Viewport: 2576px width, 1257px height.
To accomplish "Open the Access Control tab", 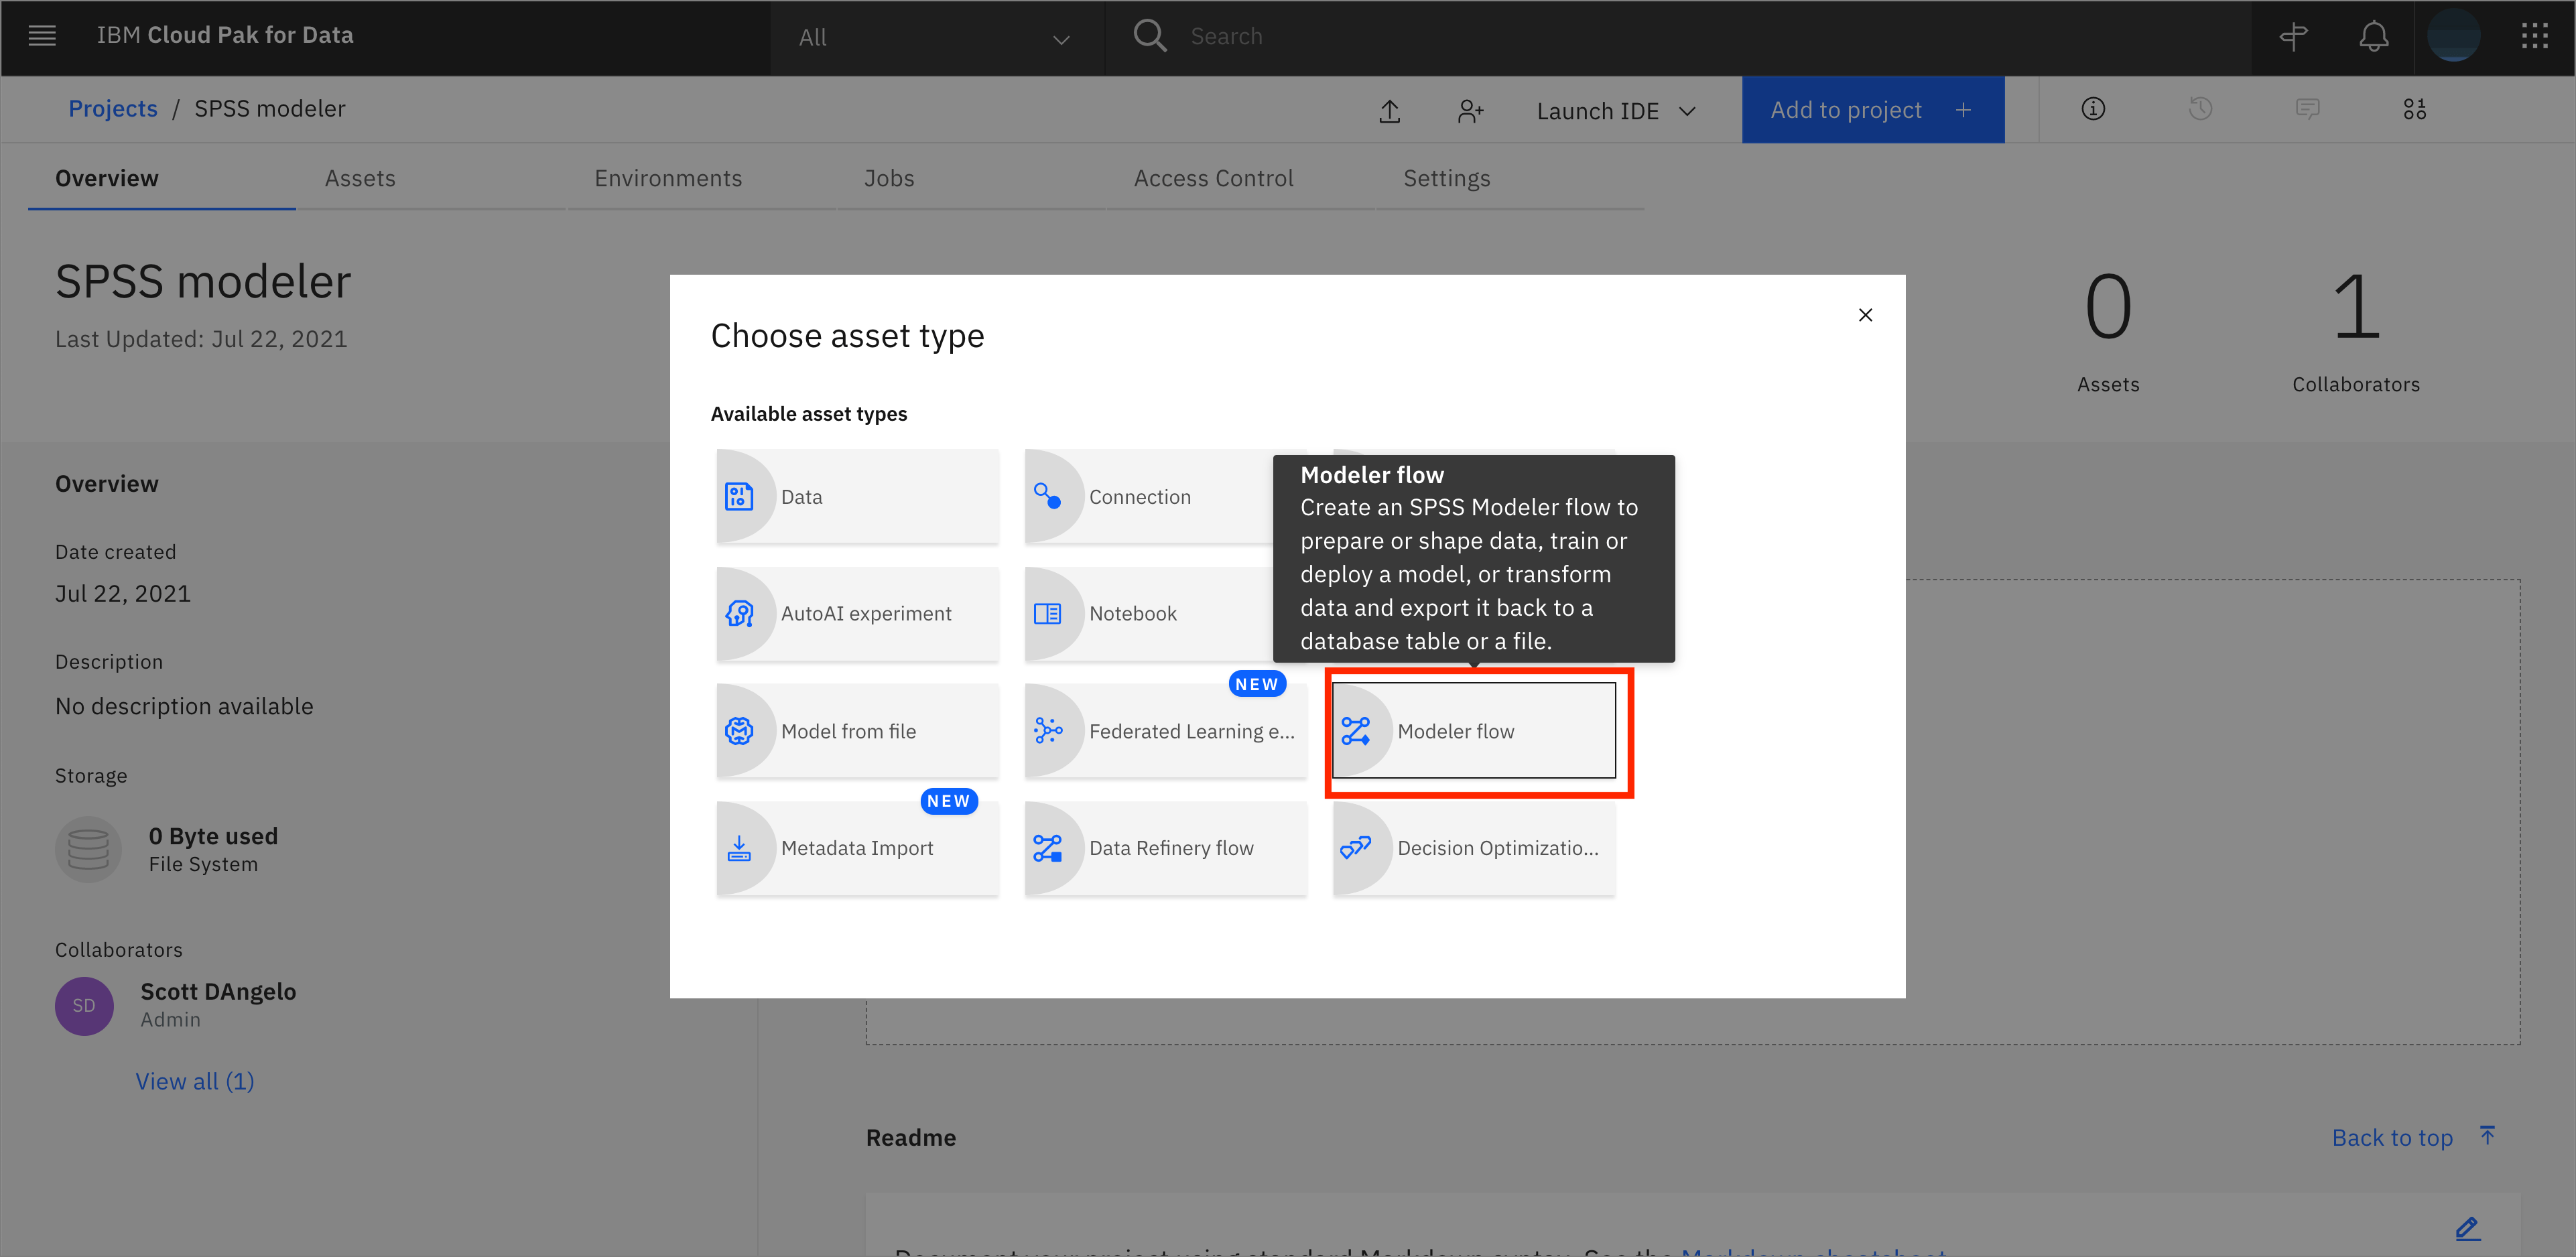I will coord(1213,178).
